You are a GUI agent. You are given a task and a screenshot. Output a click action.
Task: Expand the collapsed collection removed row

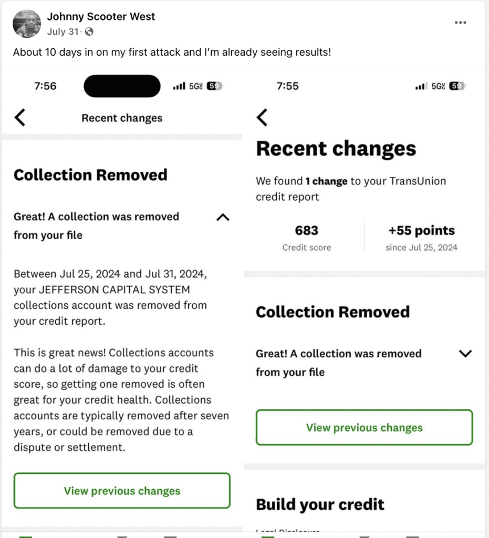tap(465, 354)
